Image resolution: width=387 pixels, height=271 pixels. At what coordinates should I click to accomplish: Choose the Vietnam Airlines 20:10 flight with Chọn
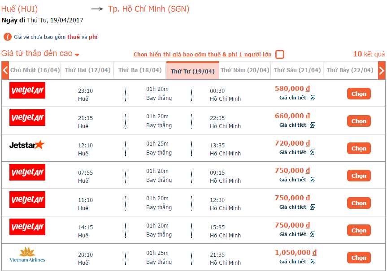point(359,258)
